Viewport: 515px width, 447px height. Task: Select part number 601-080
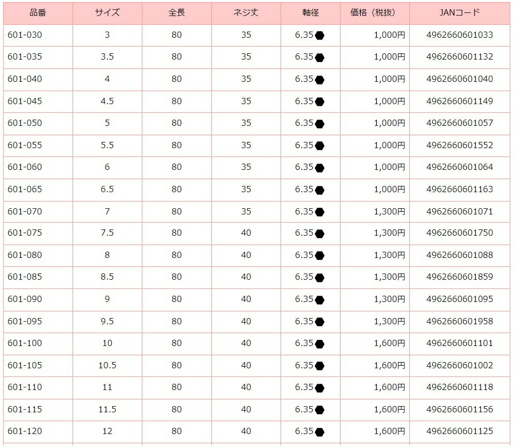tap(25, 255)
